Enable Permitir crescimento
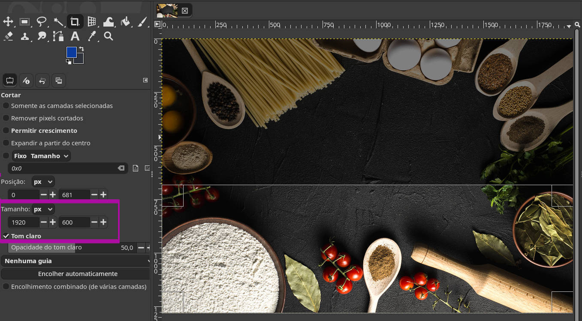 point(6,130)
